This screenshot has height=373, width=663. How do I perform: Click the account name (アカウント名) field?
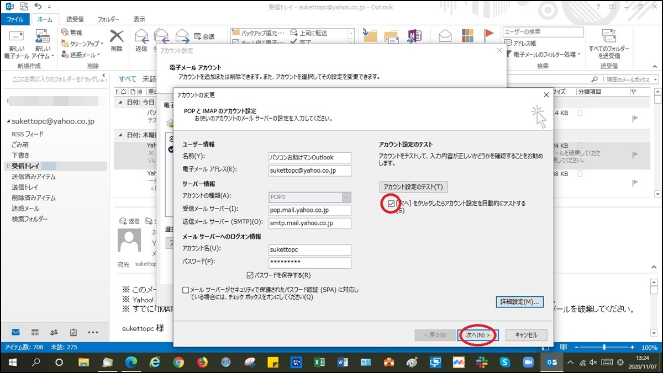pyautogui.click(x=310, y=249)
